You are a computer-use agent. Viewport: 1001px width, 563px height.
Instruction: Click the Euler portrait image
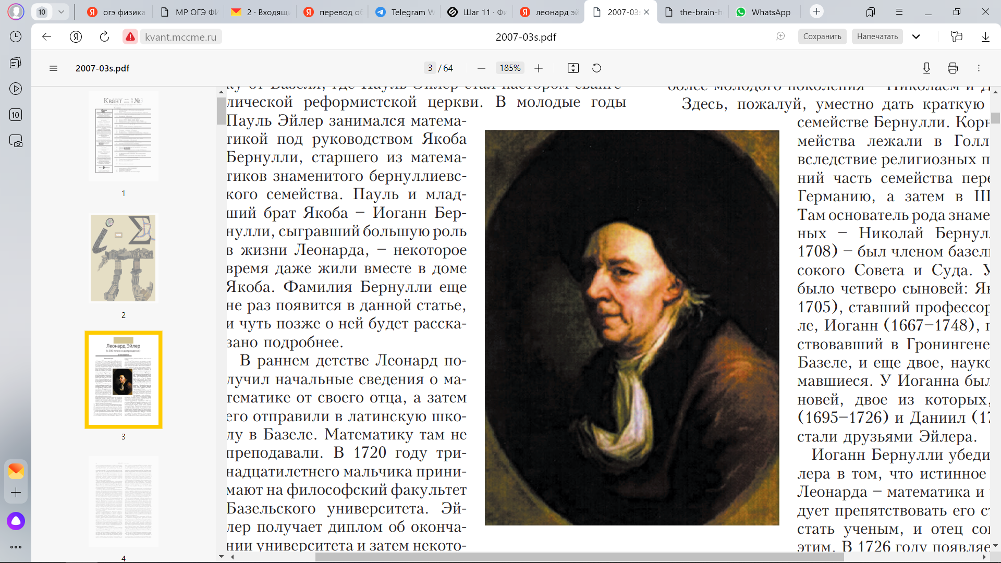point(632,327)
